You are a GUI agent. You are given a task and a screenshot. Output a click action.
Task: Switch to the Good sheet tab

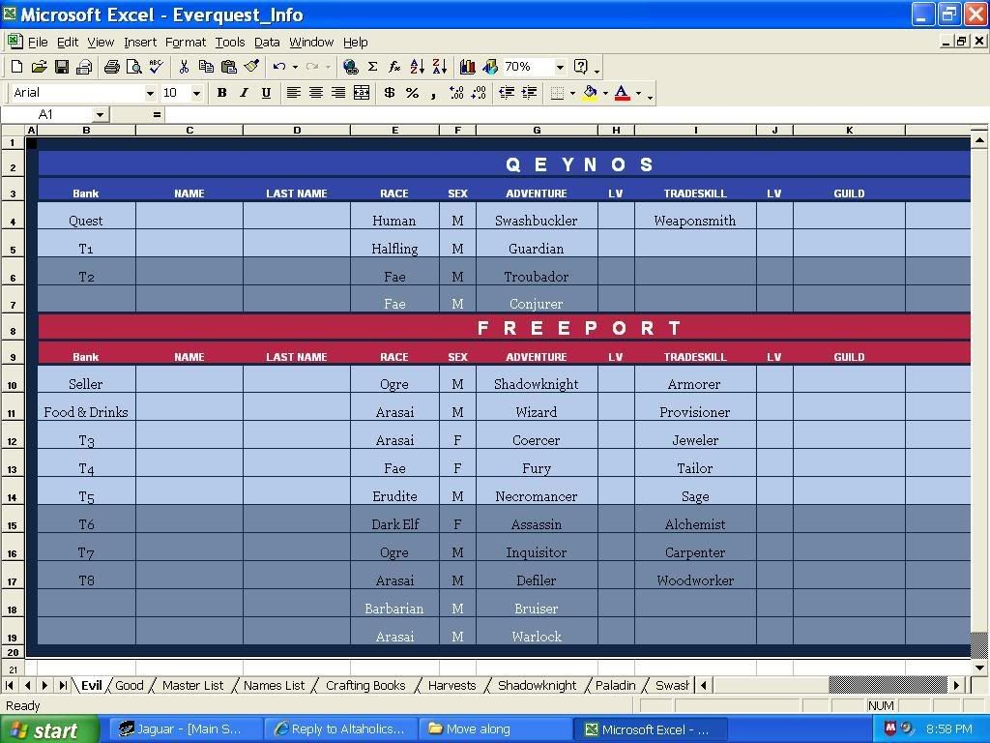click(x=129, y=685)
